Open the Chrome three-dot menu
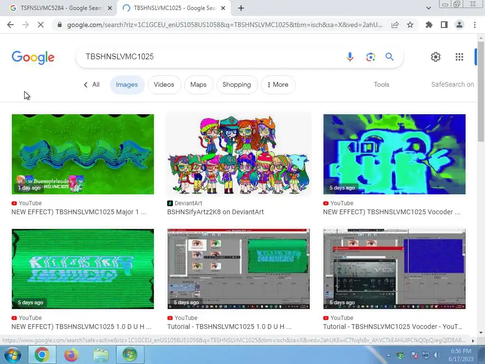This screenshot has width=485, height=364. [x=475, y=25]
